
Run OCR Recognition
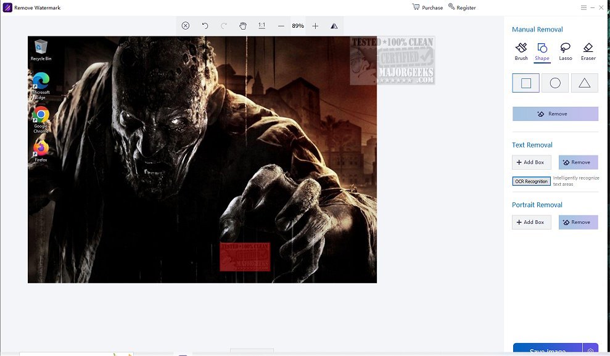(x=532, y=181)
